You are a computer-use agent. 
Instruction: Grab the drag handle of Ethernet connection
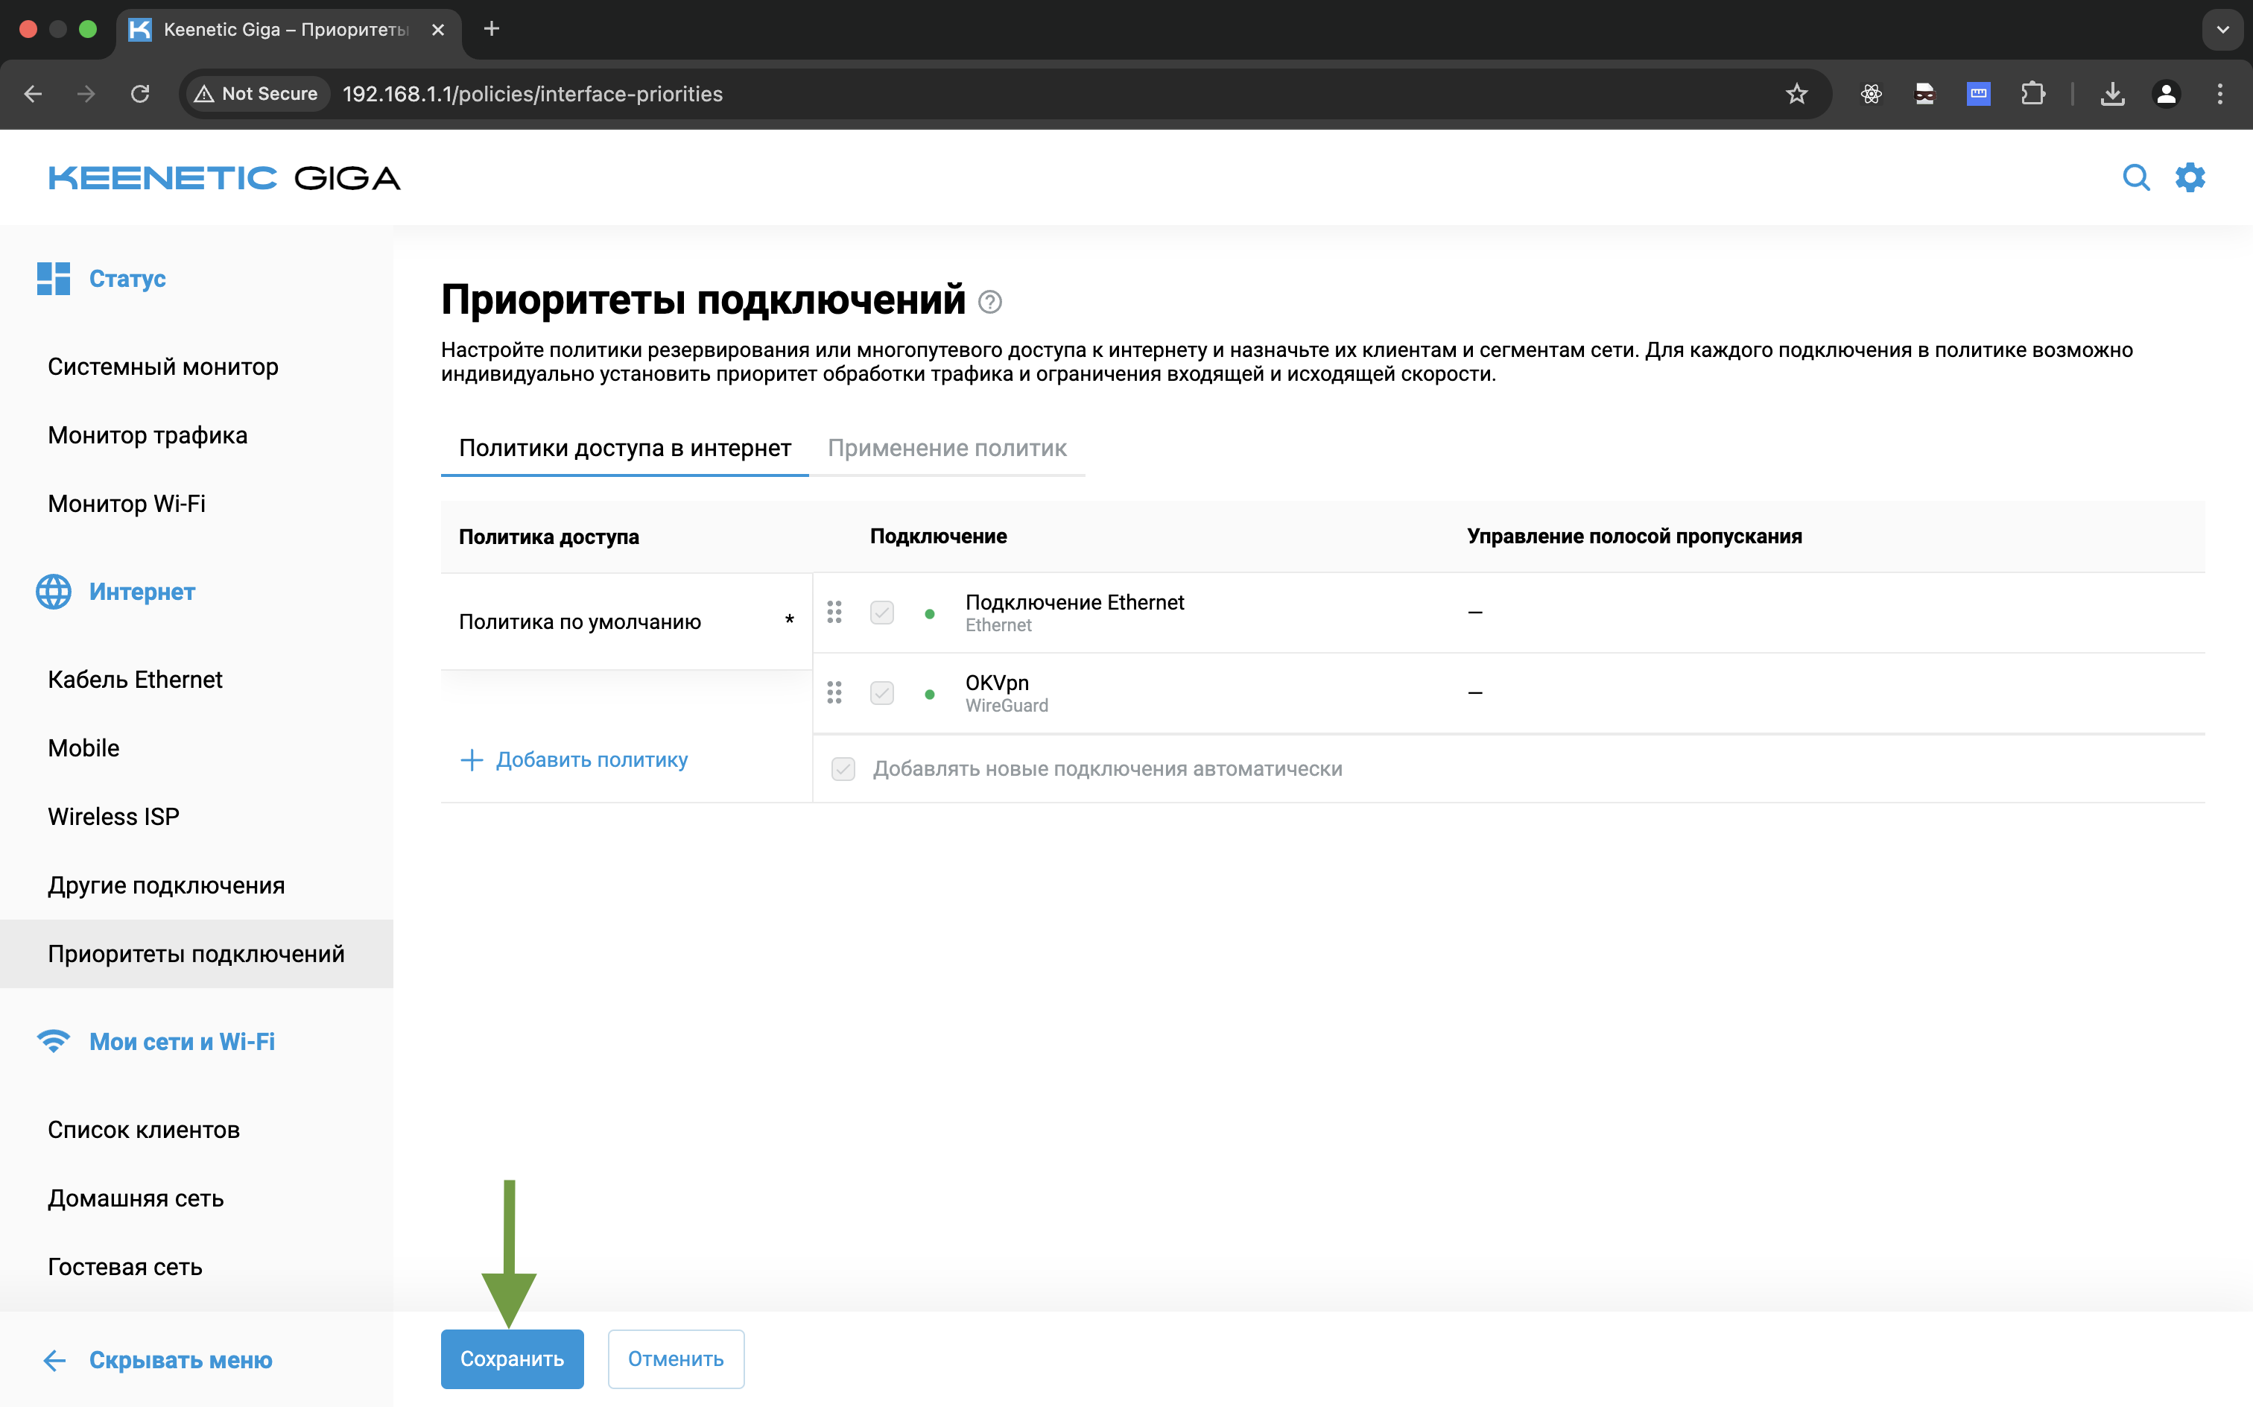[x=834, y=613]
